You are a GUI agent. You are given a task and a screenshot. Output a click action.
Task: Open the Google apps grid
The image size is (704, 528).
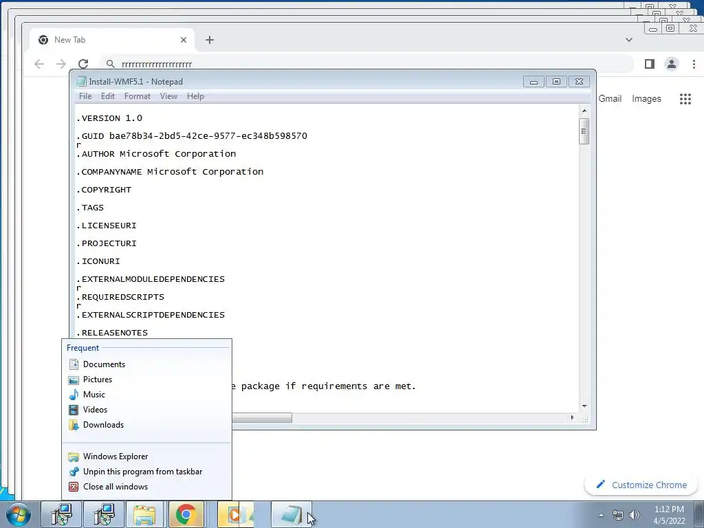tap(685, 99)
